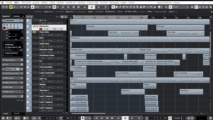Click the add track plus button

click(28, 17)
